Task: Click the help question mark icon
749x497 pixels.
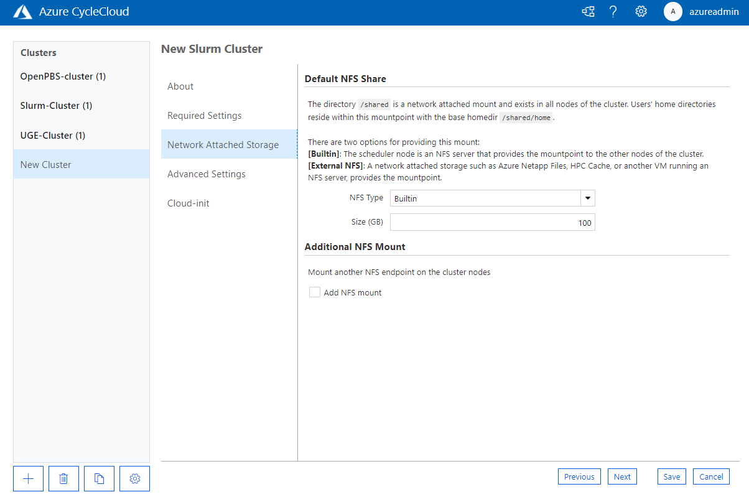Action: (x=613, y=11)
